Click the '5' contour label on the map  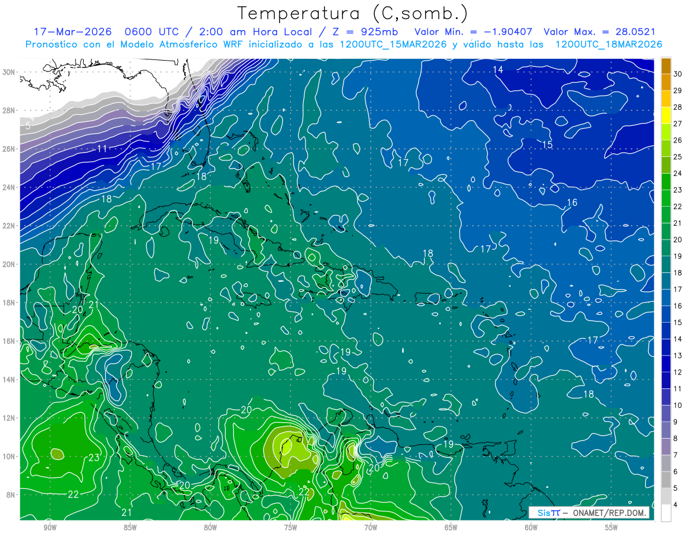pos(28,125)
